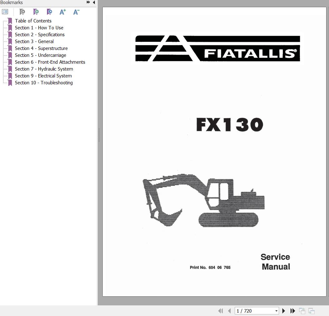Screen dimensions: 329x316
Task: Open Section 9 - Electrical System bookmark
Action: click(x=43, y=76)
